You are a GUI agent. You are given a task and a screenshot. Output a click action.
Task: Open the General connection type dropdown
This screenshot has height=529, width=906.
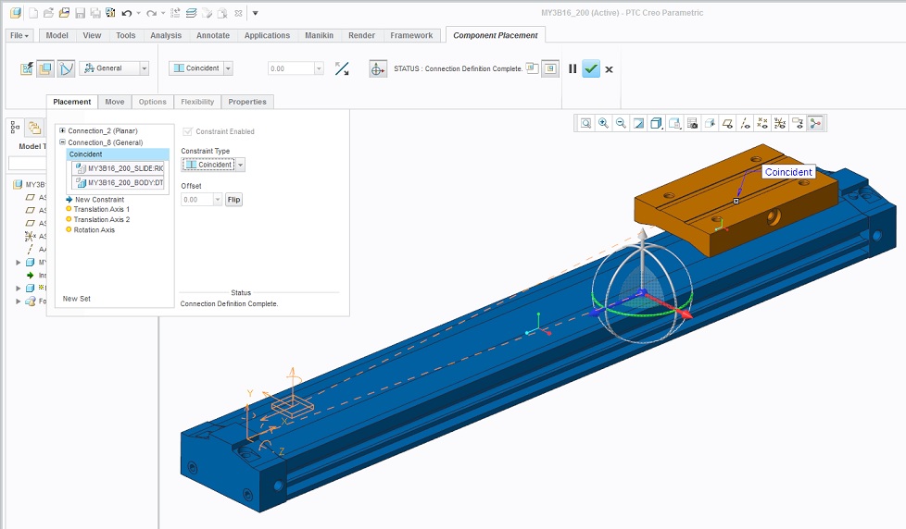(145, 68)
